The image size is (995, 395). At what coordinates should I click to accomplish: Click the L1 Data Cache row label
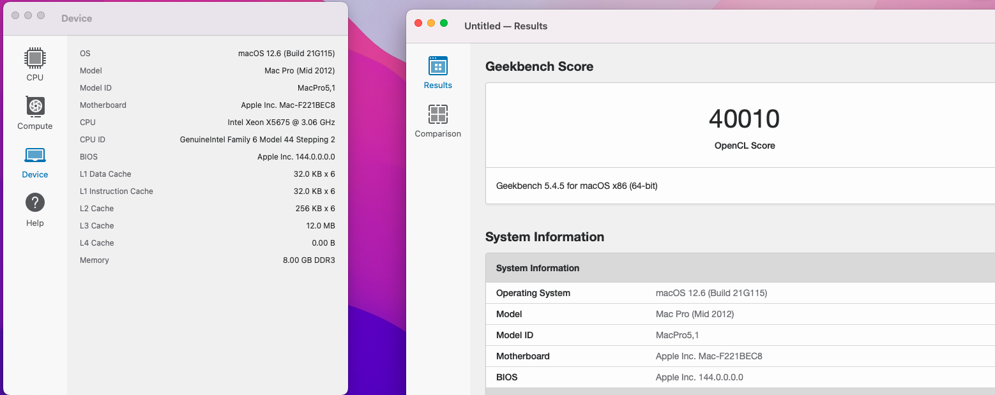pos(105,174)
